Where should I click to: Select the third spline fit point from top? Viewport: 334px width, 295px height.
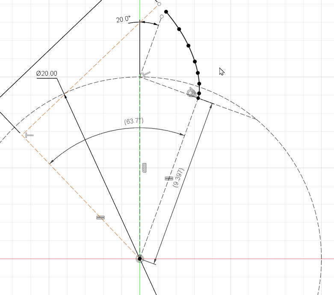pos(188,45)
